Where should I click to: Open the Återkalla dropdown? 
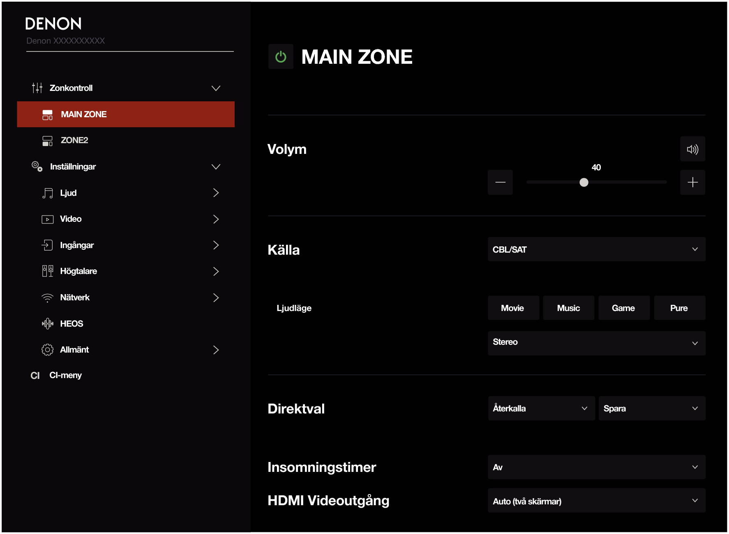[x=541, y=409]
